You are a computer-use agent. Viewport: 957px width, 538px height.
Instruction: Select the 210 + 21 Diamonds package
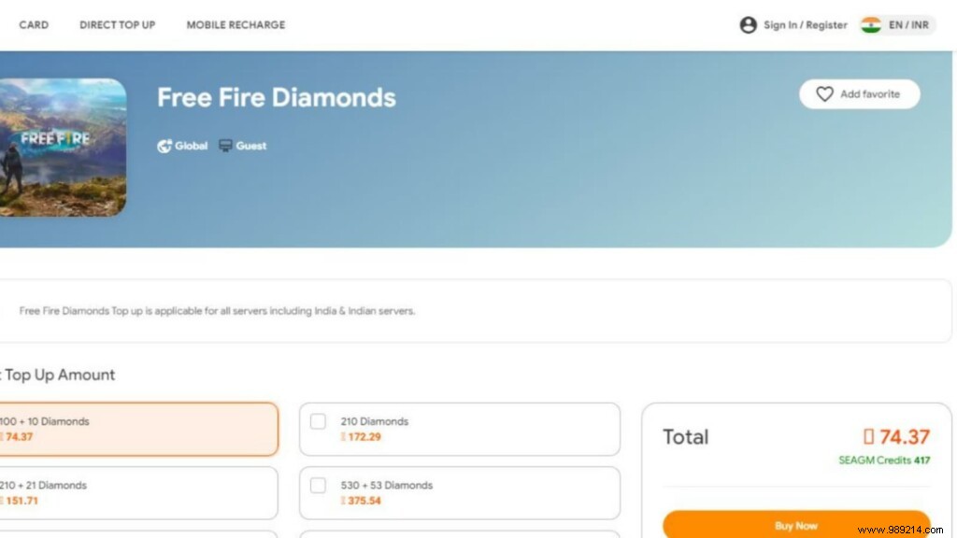131,492
